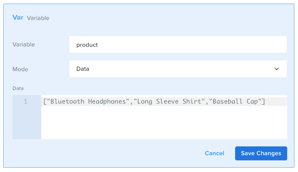Image resolution: width=298 pixels, height=172 pixels.
Task: Click the gray Variable header title text
Action: (x=38, y=18)
